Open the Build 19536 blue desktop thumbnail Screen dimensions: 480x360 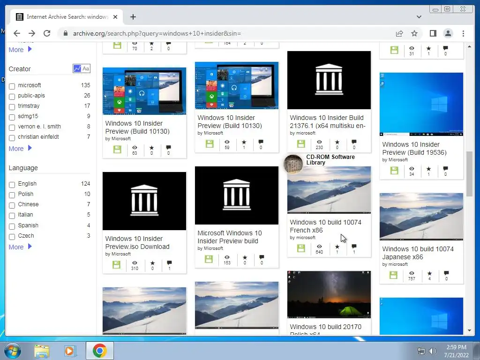(x=421, y=104)
